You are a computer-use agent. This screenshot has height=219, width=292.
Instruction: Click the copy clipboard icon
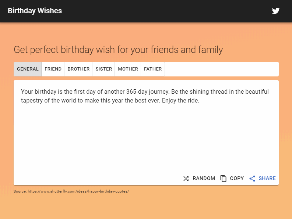pyautogui.click(x=223, y=179)
